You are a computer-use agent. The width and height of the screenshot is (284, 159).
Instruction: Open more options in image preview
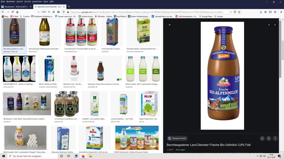pos(275,138)
